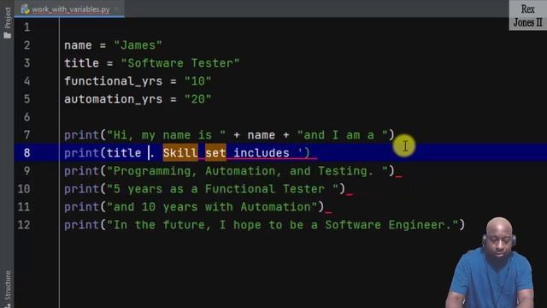
Task: Place cursor in "James" string
Action: click(x=138, y=45)
